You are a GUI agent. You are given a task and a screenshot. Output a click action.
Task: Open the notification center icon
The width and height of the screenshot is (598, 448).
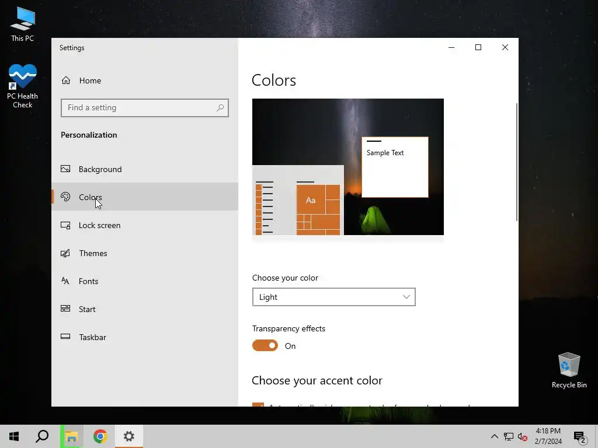coord(580,437)
